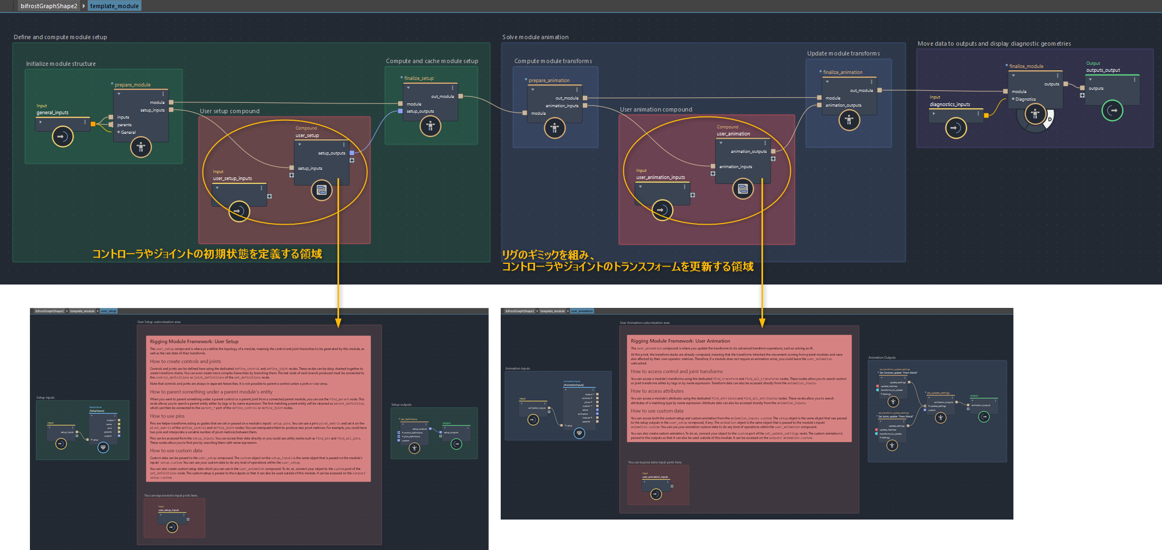The width and height of the screenshot is (1162, 550).
Task: Click the compound icon on user_animation node
Action: coord(743,189)
